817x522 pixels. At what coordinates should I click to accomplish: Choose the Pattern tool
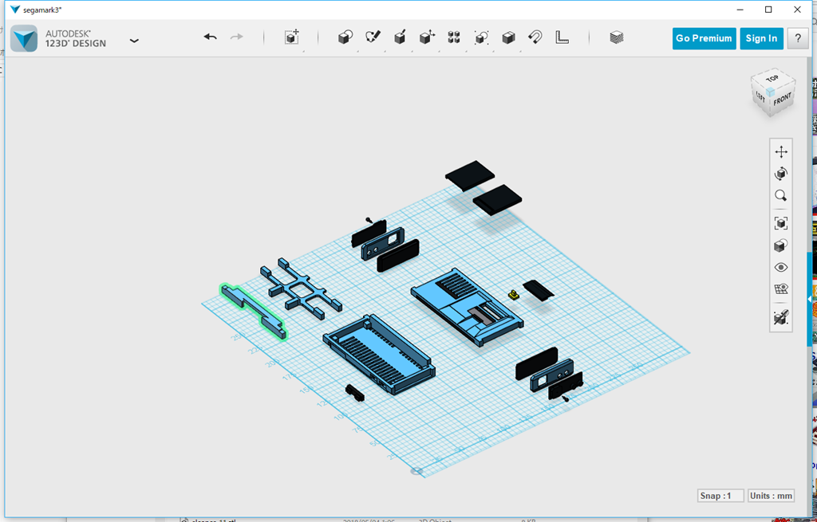tap(452, 37)
